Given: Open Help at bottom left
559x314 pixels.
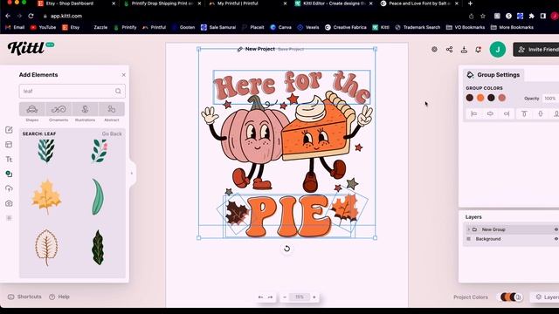Looking at the screenshot, I should 59,297.
